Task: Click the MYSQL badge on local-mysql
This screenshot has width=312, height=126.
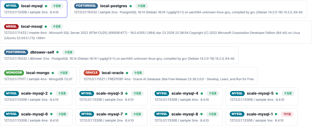Action: 11,6
